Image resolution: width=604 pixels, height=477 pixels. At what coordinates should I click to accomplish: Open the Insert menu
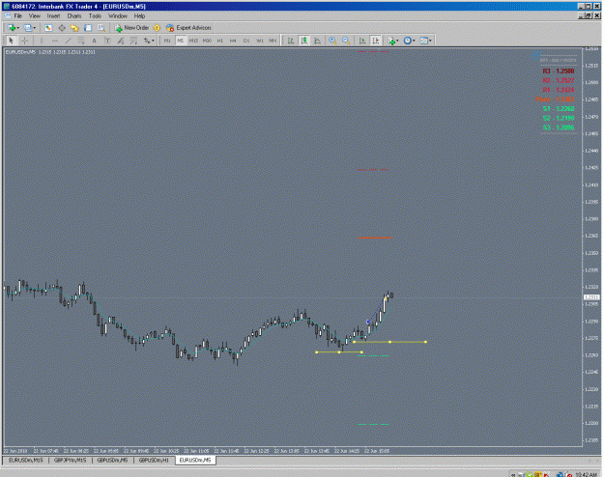point(53,16)
